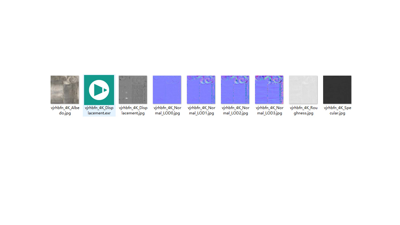Click the vjrhbfn_4K_Specular.jpg filename label
400x225 pixels.
(337, 110)
